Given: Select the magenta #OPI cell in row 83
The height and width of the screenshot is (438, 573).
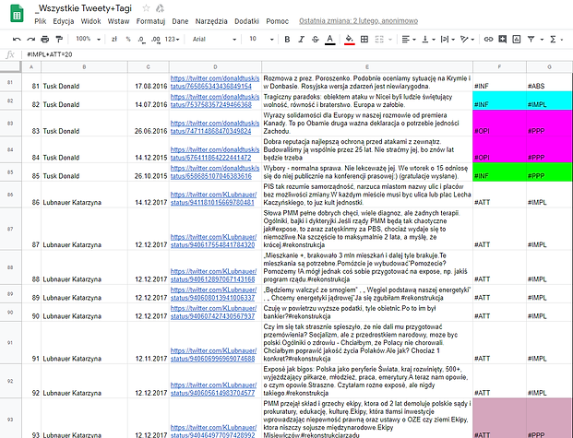Looking at the screenshot, I should point(499,124).
